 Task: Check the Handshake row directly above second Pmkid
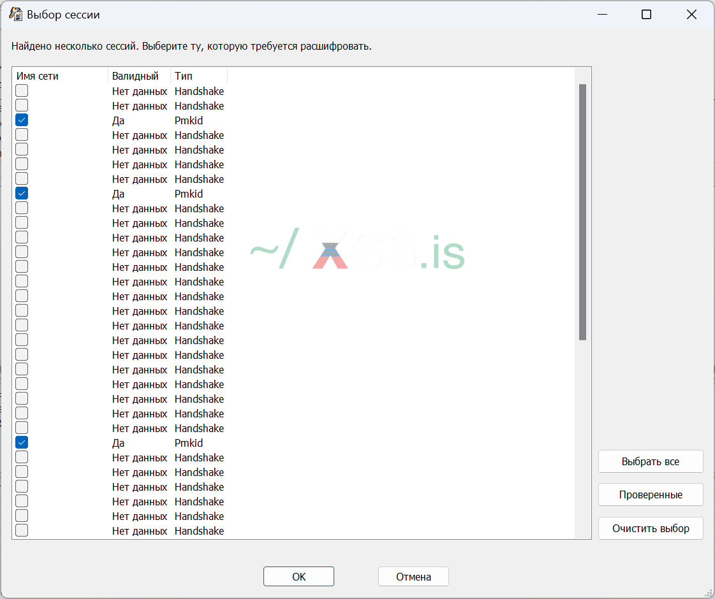[22, 178]
